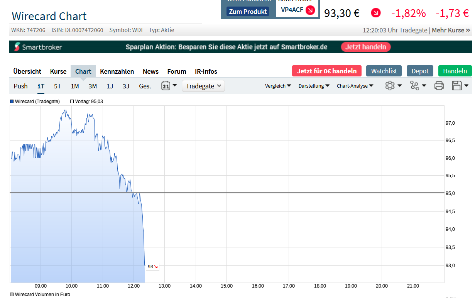Open the Darstellung dropdown
The height and width of the screenshot is (298, 475).
pyautogui.click(x=314, y=86)
